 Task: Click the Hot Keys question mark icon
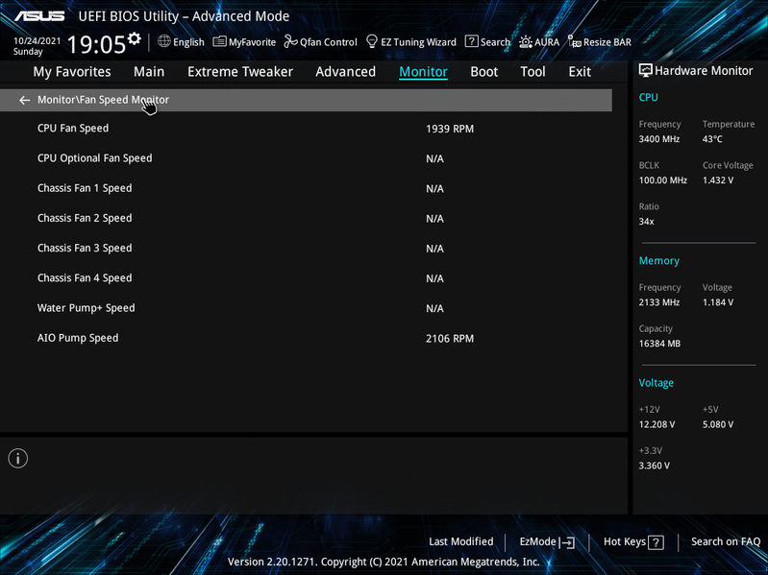click(x=656, y=542)
